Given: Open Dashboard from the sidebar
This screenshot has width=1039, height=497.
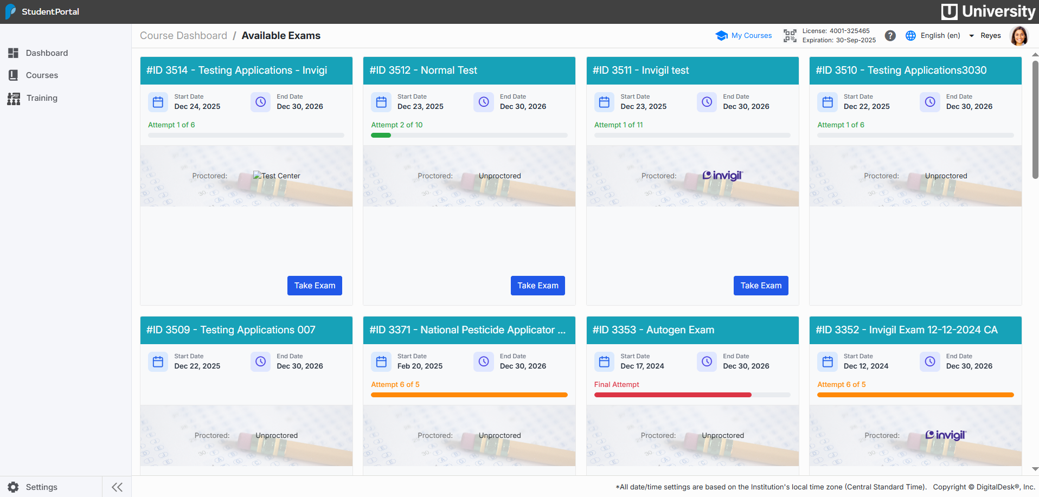Looking at the screenshot, I should point(47,53).
